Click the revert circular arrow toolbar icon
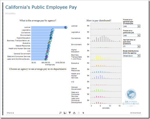 pyautogui.click(x=79, y=113)
